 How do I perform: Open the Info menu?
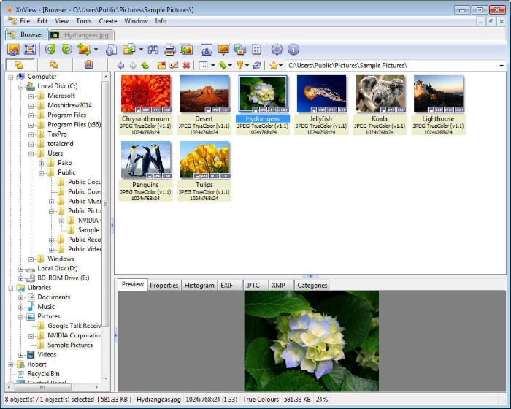[161, 21]
